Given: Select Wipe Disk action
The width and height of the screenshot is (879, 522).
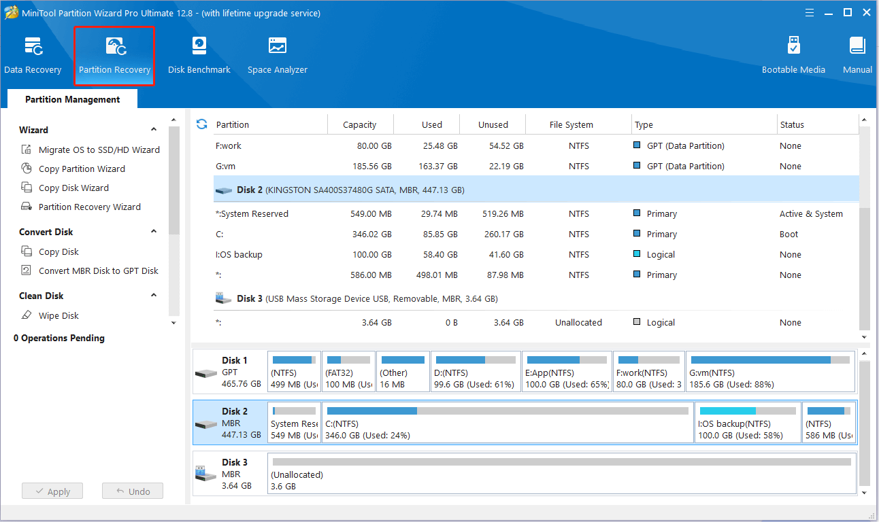Looking at the screenshot, I should [x=50, y=315].
